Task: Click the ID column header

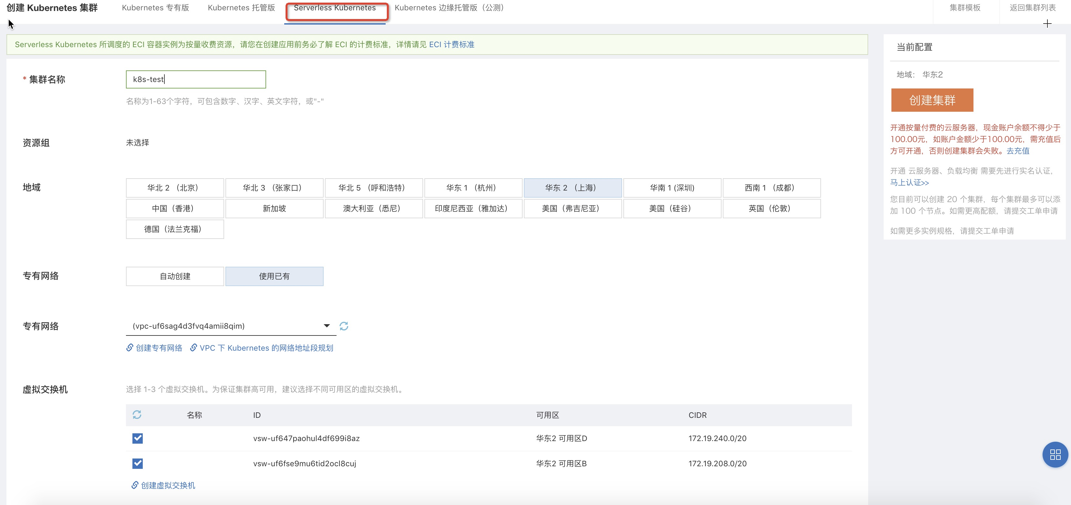Action: (x=257, y=415)
